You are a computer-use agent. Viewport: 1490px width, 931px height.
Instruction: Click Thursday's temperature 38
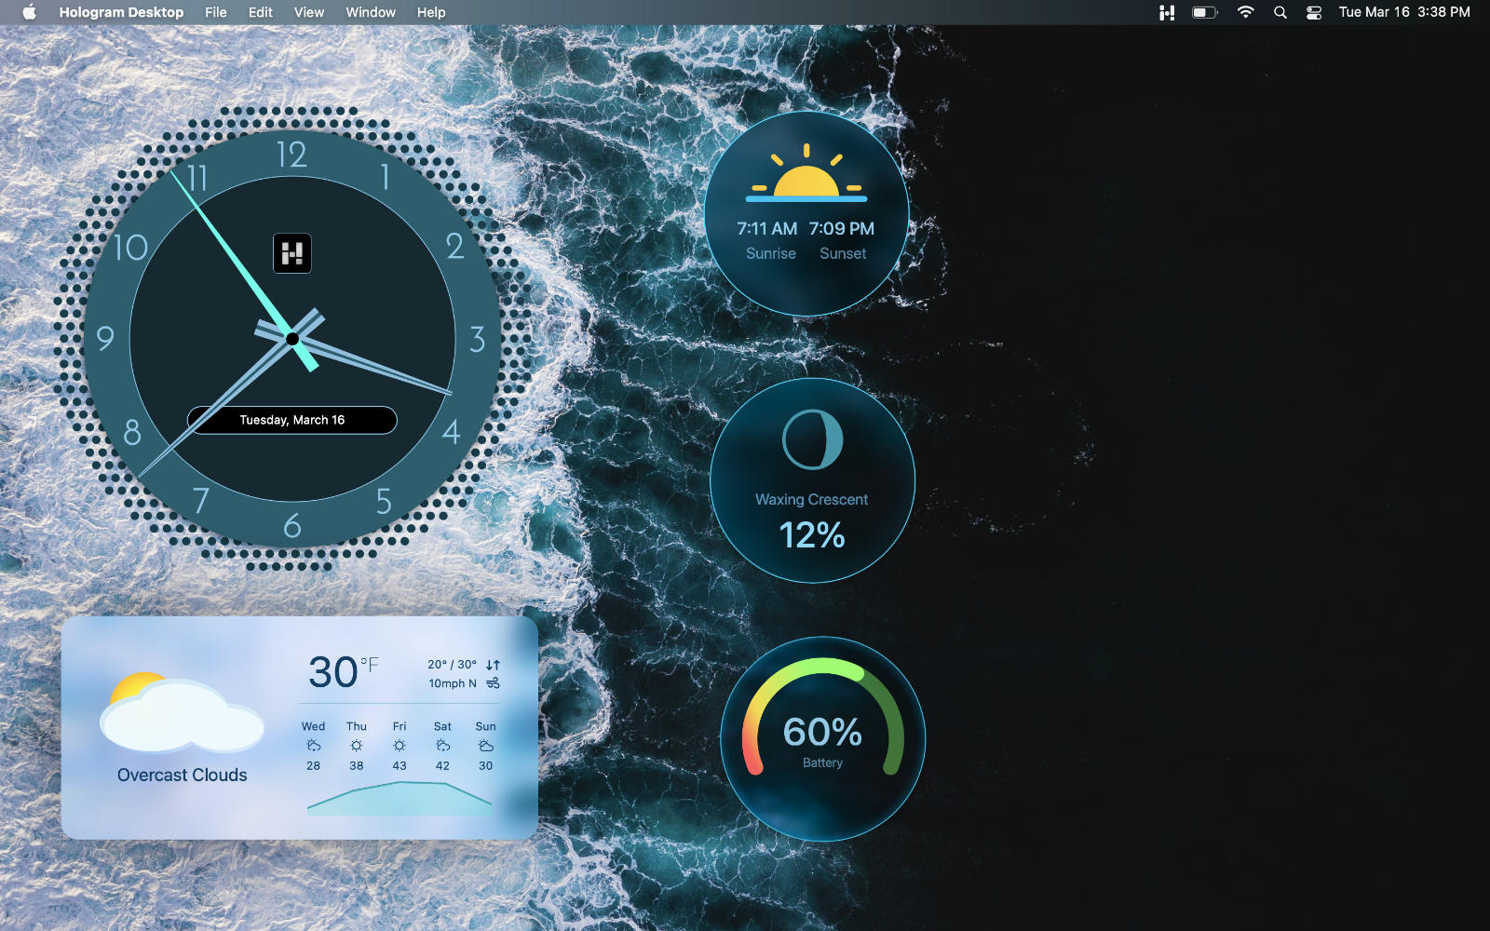coord(357,765)
